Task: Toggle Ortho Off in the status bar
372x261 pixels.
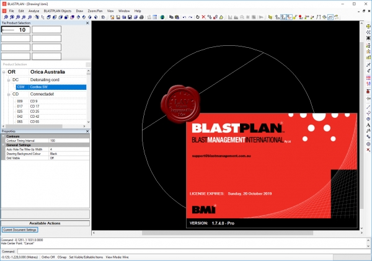Action: pos(48,257)
